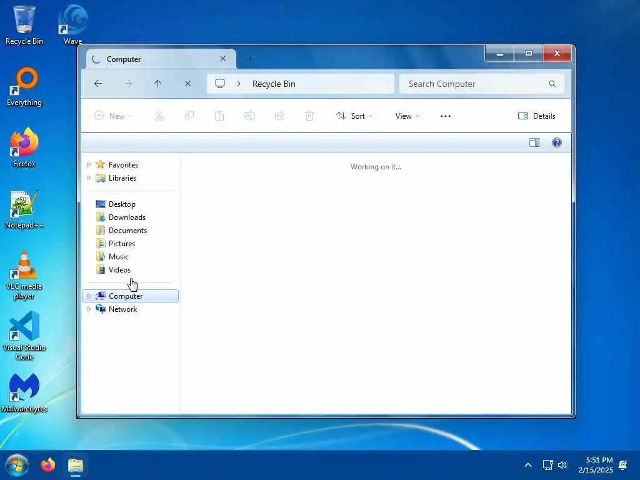Click the Forward arrow in Explorer

pos(128,84)
